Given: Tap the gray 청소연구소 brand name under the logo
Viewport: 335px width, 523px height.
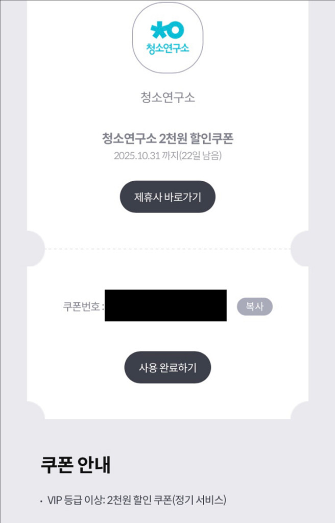Looking at the screenshot, I should [167, 97].
